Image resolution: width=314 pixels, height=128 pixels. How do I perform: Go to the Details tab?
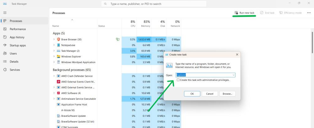click(24, 62)
